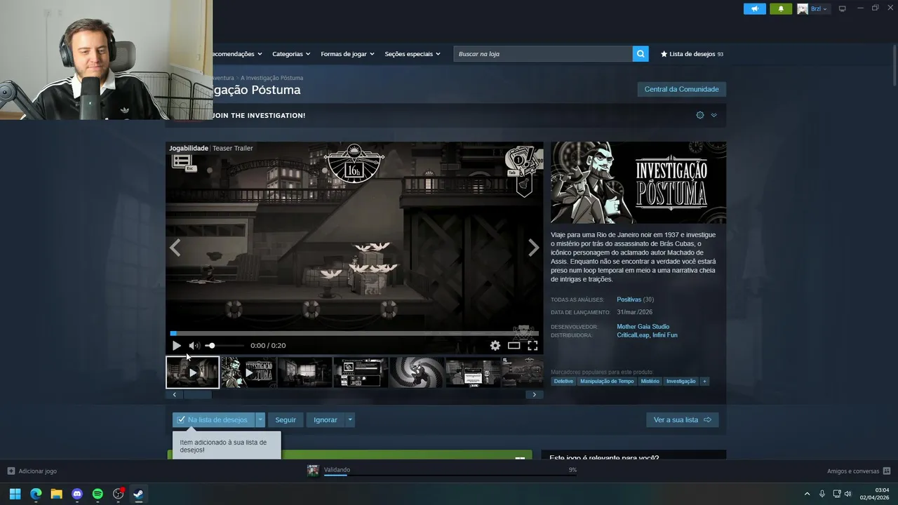Open the wishlist button dropdown arrow
Viewport: 898px width, 505px height.
coord(260,419)
